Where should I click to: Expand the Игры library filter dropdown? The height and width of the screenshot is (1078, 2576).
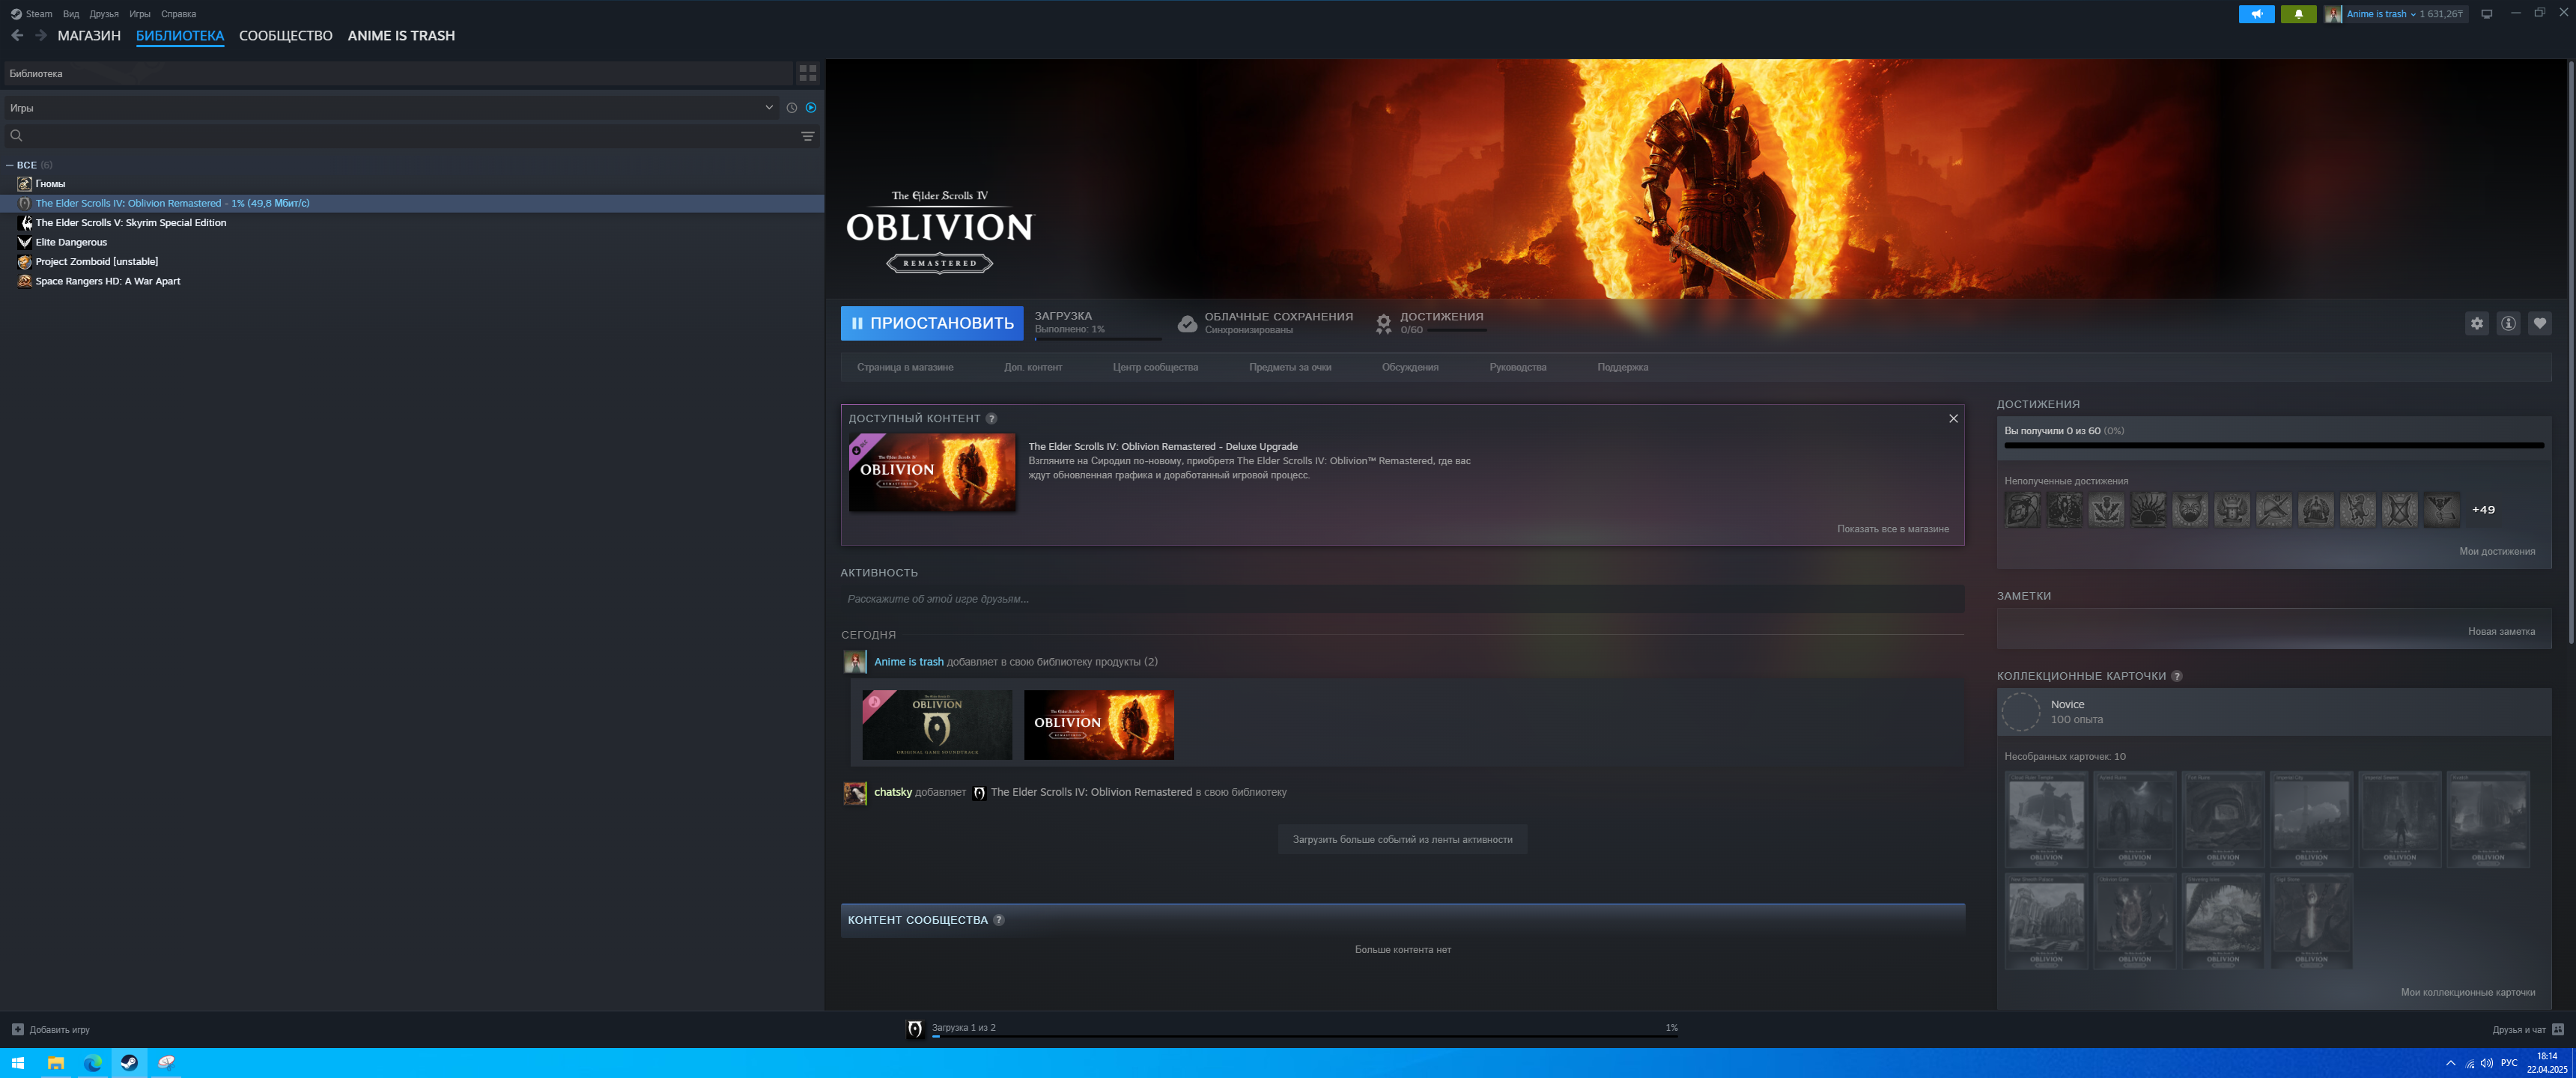click(x=768, y=108)
